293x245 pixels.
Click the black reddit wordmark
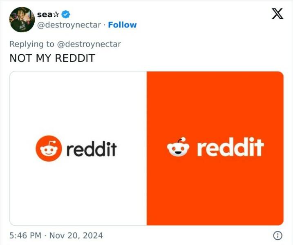(x=92, y=149)
